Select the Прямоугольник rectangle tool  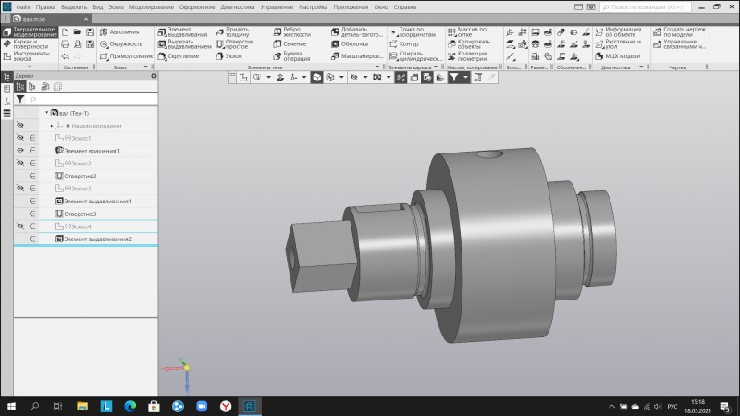click(126, 56)
